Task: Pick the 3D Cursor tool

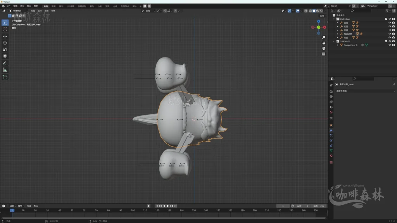Action: click(x=5, y=29)
